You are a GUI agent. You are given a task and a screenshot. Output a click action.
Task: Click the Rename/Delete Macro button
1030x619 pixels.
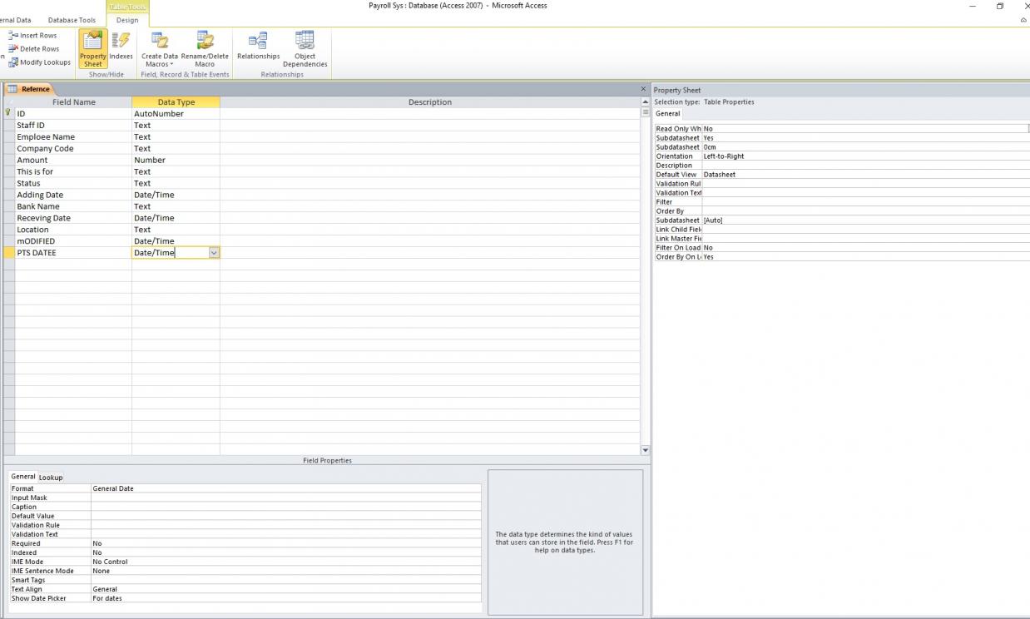[205, 49]
